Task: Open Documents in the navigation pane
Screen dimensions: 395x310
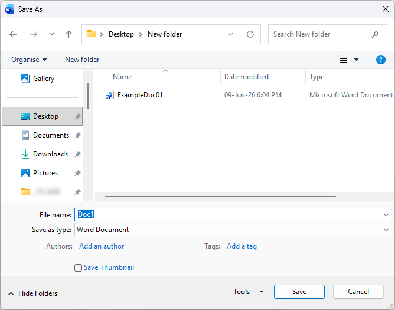Action: tap(45, 135)
